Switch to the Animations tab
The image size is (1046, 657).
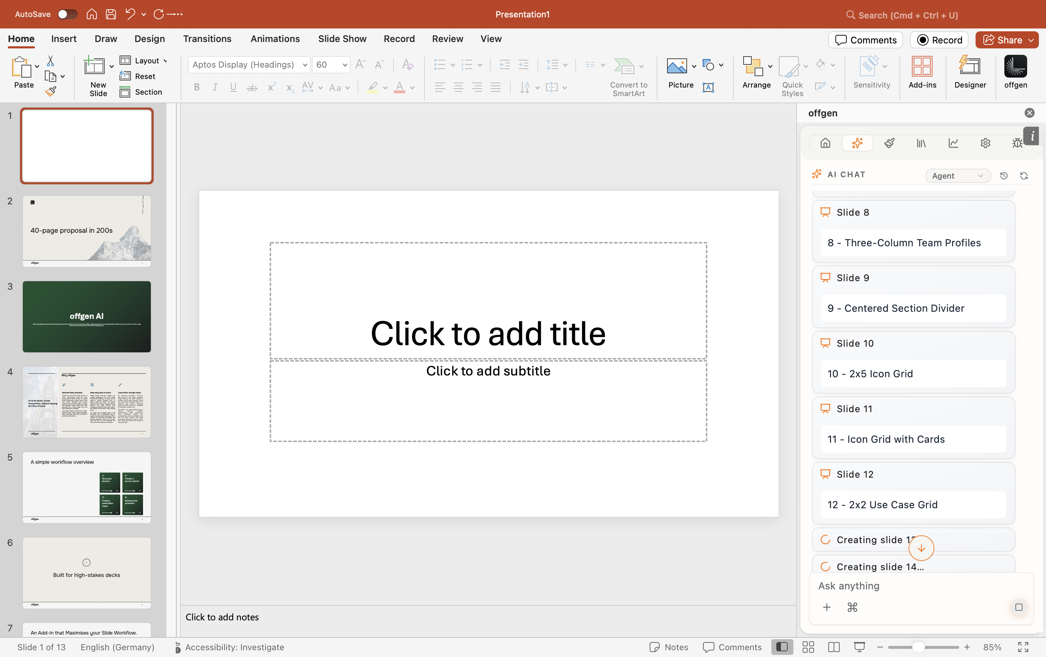pos(275,39)
